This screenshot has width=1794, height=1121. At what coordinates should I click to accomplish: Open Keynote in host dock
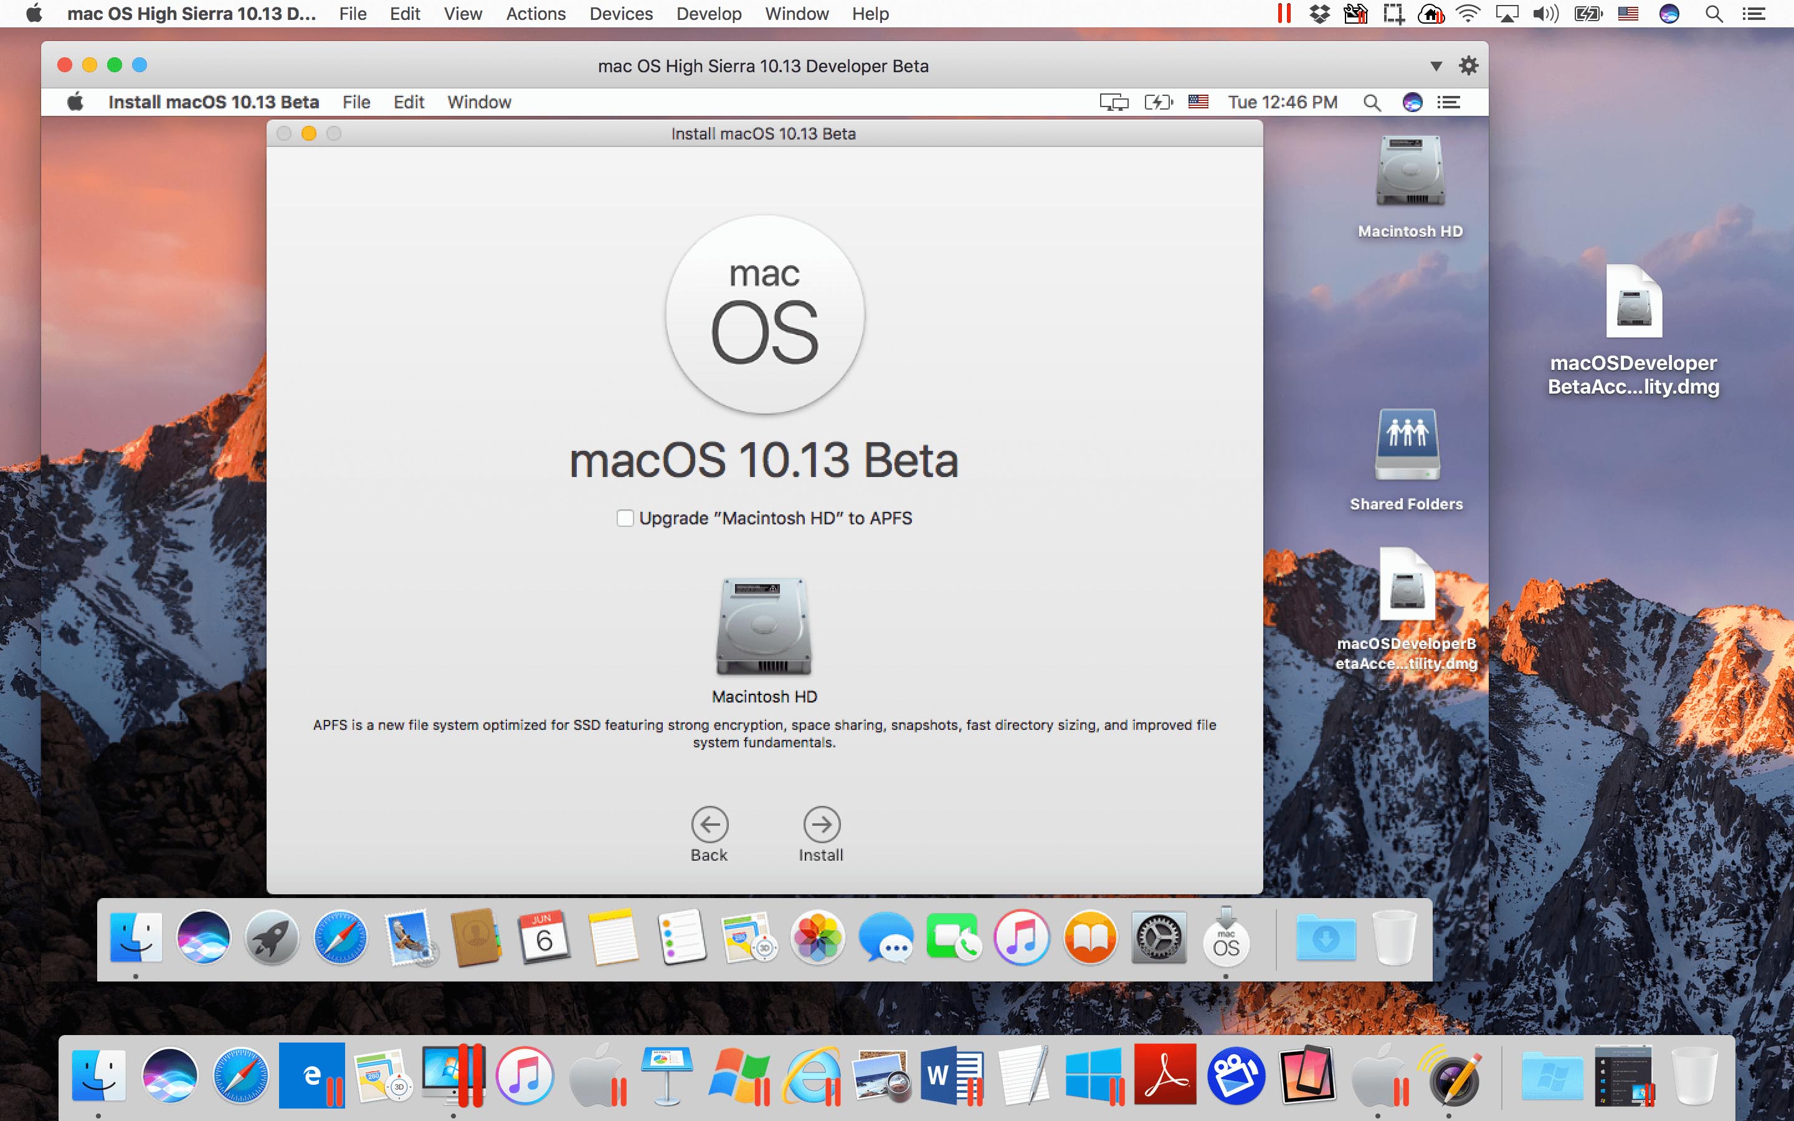tap(667, 1075)
